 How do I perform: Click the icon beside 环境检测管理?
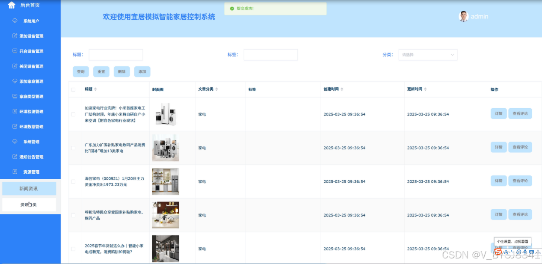pyautogui.click(x=15, y=111)
